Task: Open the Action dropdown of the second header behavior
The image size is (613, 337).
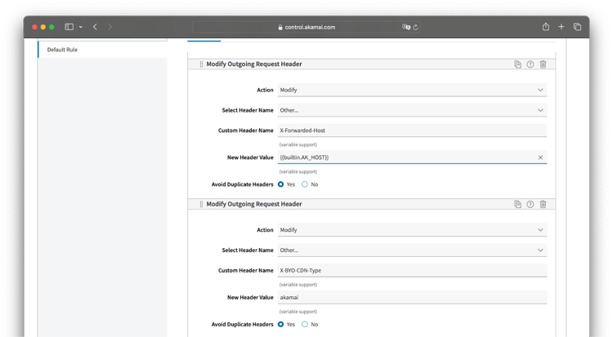Action: tap(412, 230)
